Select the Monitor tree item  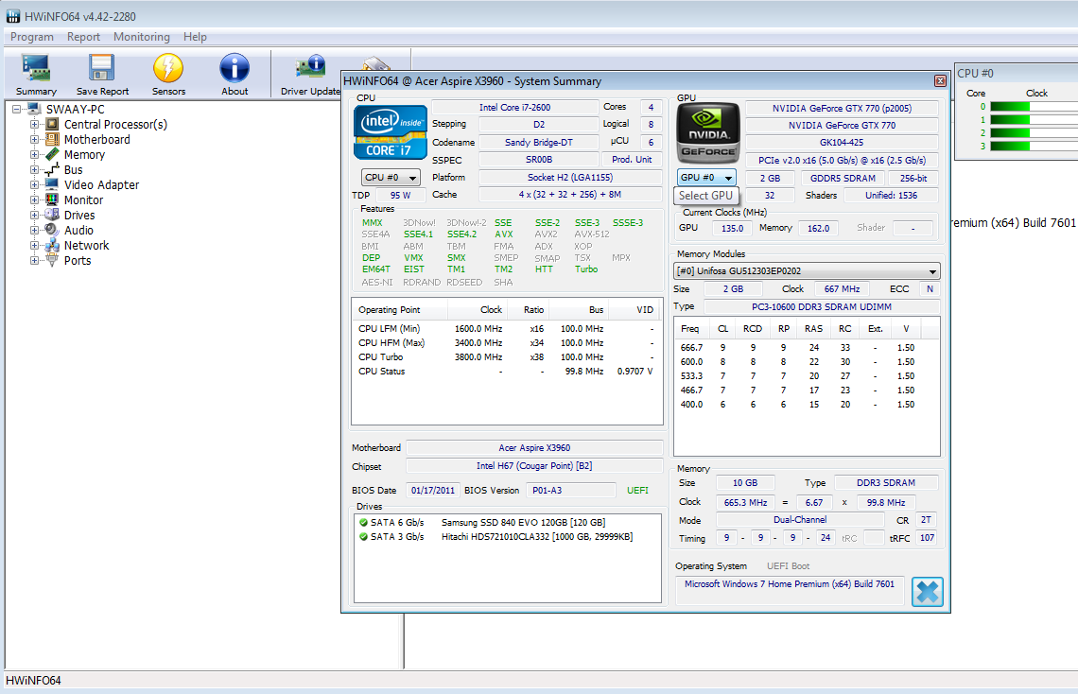(x=84, y=200)
